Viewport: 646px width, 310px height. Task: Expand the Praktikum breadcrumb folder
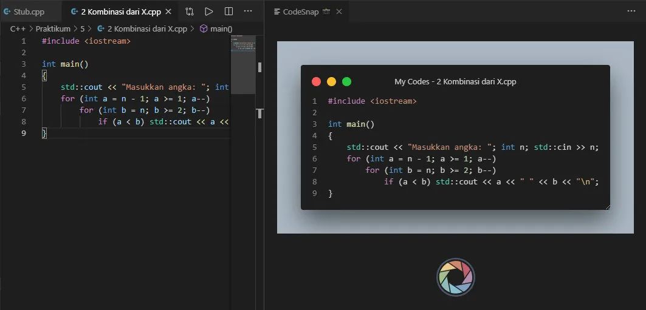53,29
